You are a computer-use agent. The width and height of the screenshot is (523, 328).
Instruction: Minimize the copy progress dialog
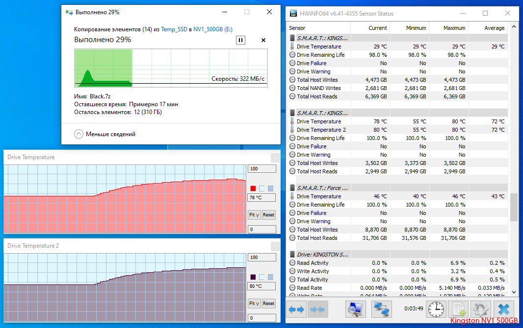pyautogui.click(x=225, y=12)
